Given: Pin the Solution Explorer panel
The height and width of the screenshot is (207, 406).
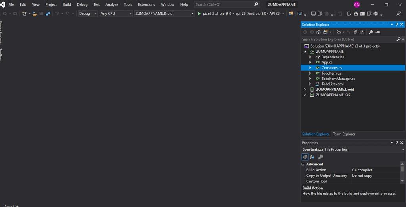Looking at the screenshot, I should tap(396, 24).
